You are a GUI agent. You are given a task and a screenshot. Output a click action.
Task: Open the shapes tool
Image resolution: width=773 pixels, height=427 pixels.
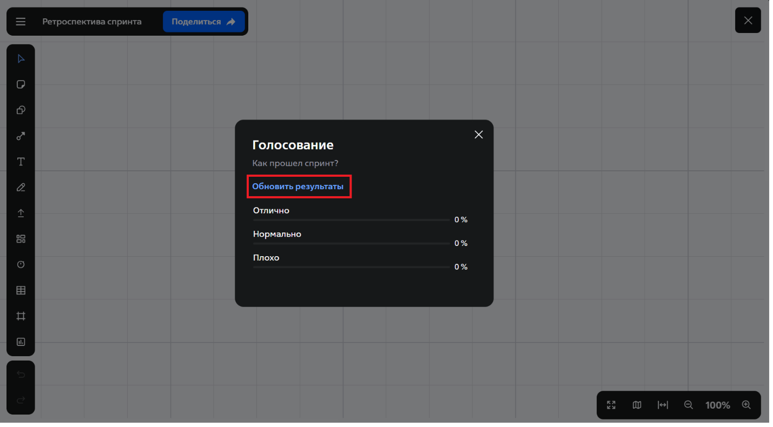point(21,110)
